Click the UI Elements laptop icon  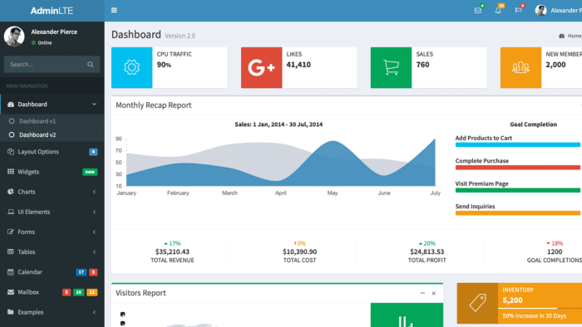coord(11,212)
